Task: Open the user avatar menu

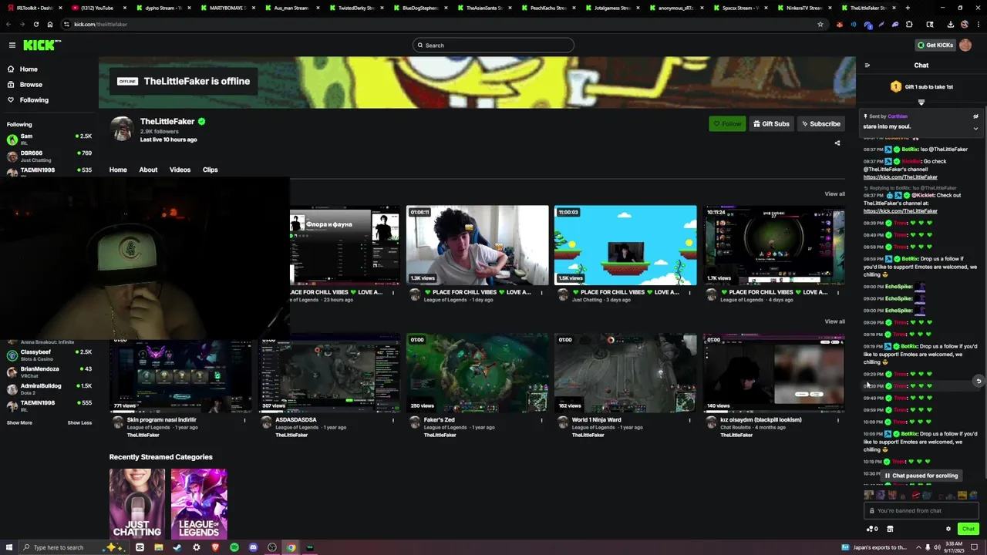Action: tap(965, 45)
